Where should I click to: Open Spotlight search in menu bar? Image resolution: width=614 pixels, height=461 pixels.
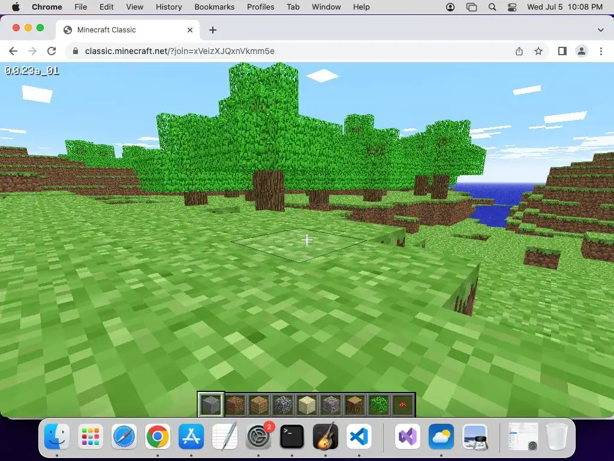[x=492, y=7]
